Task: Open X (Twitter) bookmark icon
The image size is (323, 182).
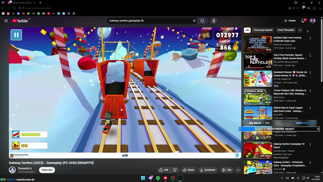Action: pyautogui.click(x=13, y=13)
